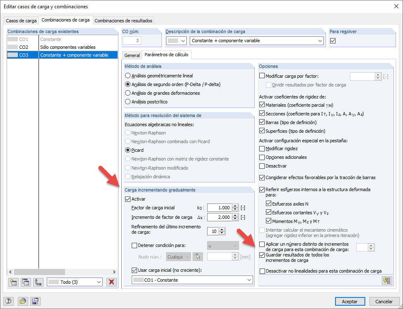Click the lightning calculation parameters icon bottom right
The height and width of the screenshot is (309, 403).
click(387, 280)
